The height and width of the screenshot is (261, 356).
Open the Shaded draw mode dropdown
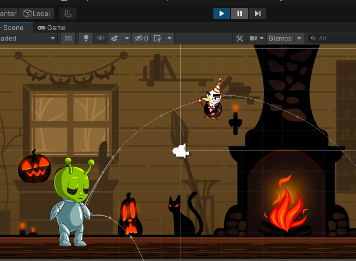point(28,38)
